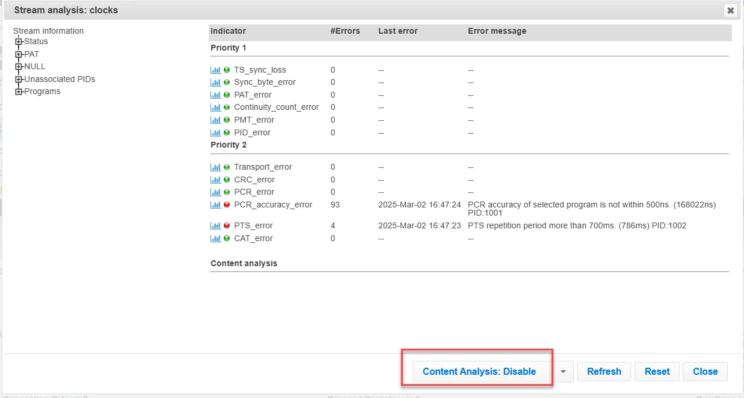
Task: Open the PAT_error chart icon
Action: (215, 95)
